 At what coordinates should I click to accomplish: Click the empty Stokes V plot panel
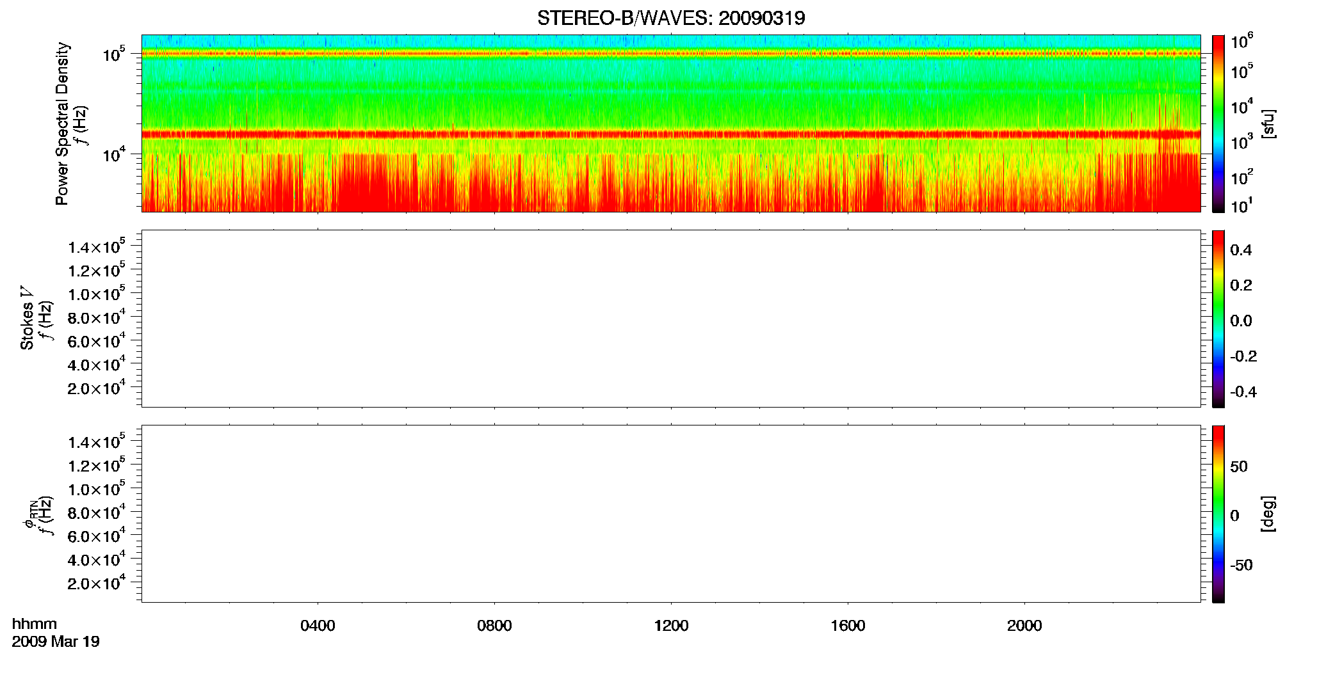pyautogui.click(x=670, y=319)
